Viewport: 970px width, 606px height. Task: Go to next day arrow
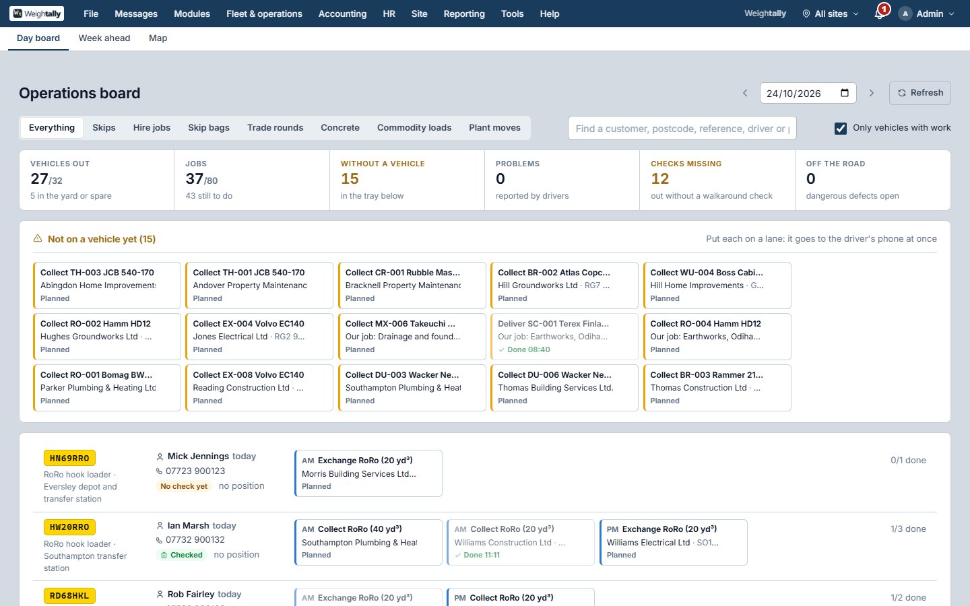(x=871, y=93)
